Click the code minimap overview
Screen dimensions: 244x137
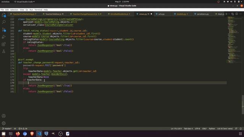(x=234, y=40)
